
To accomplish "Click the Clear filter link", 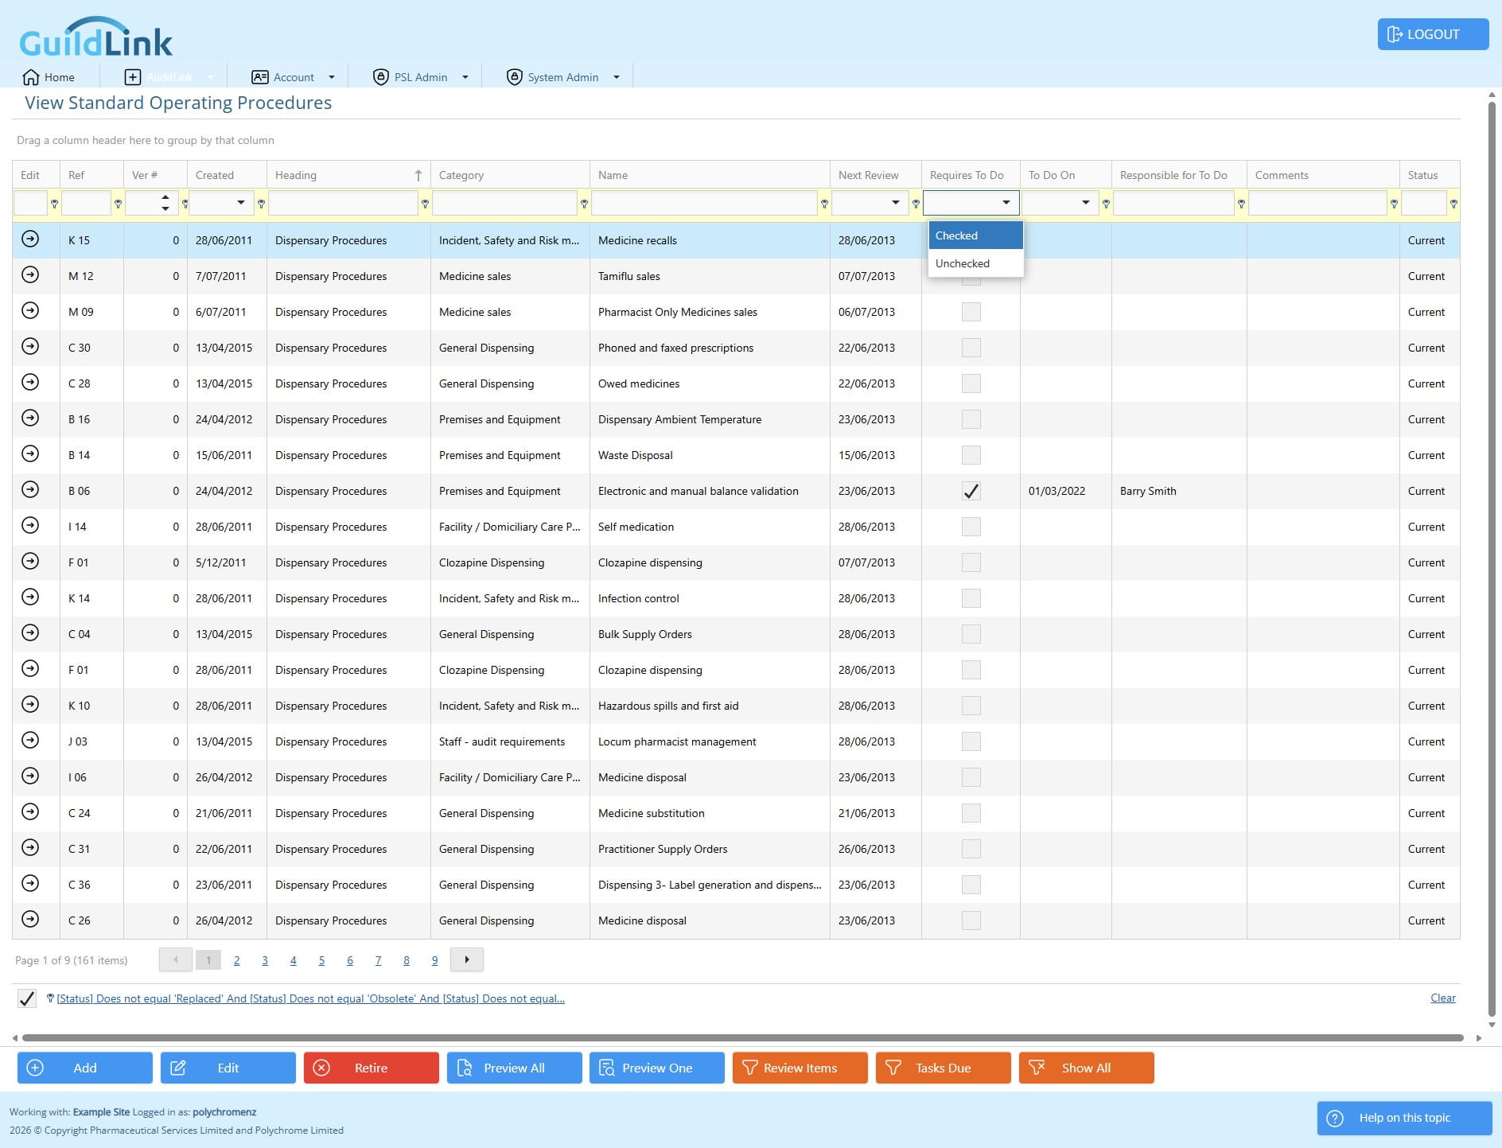I will [x=1442, y=998].
